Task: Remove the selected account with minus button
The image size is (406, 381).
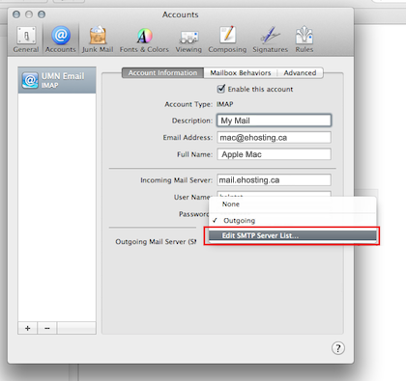Action: 47,328
